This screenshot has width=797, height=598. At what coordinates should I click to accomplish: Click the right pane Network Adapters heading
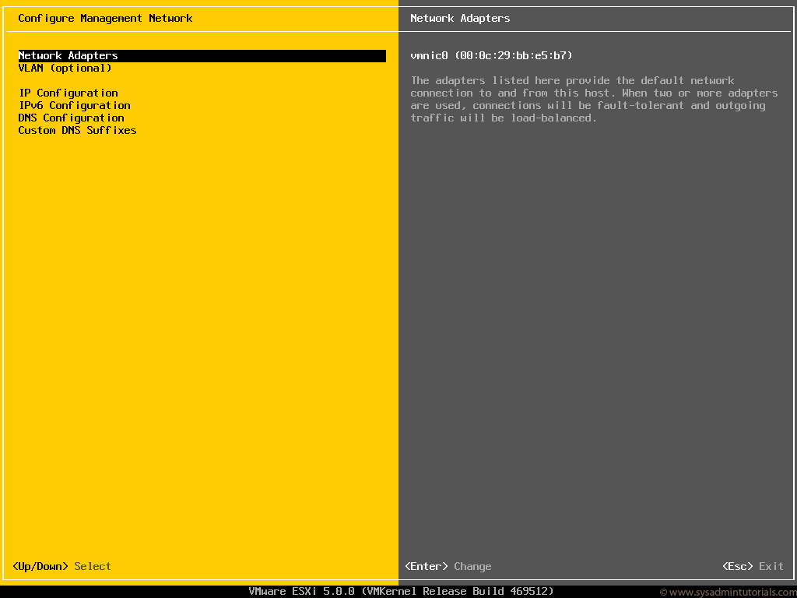coord(460,19)
